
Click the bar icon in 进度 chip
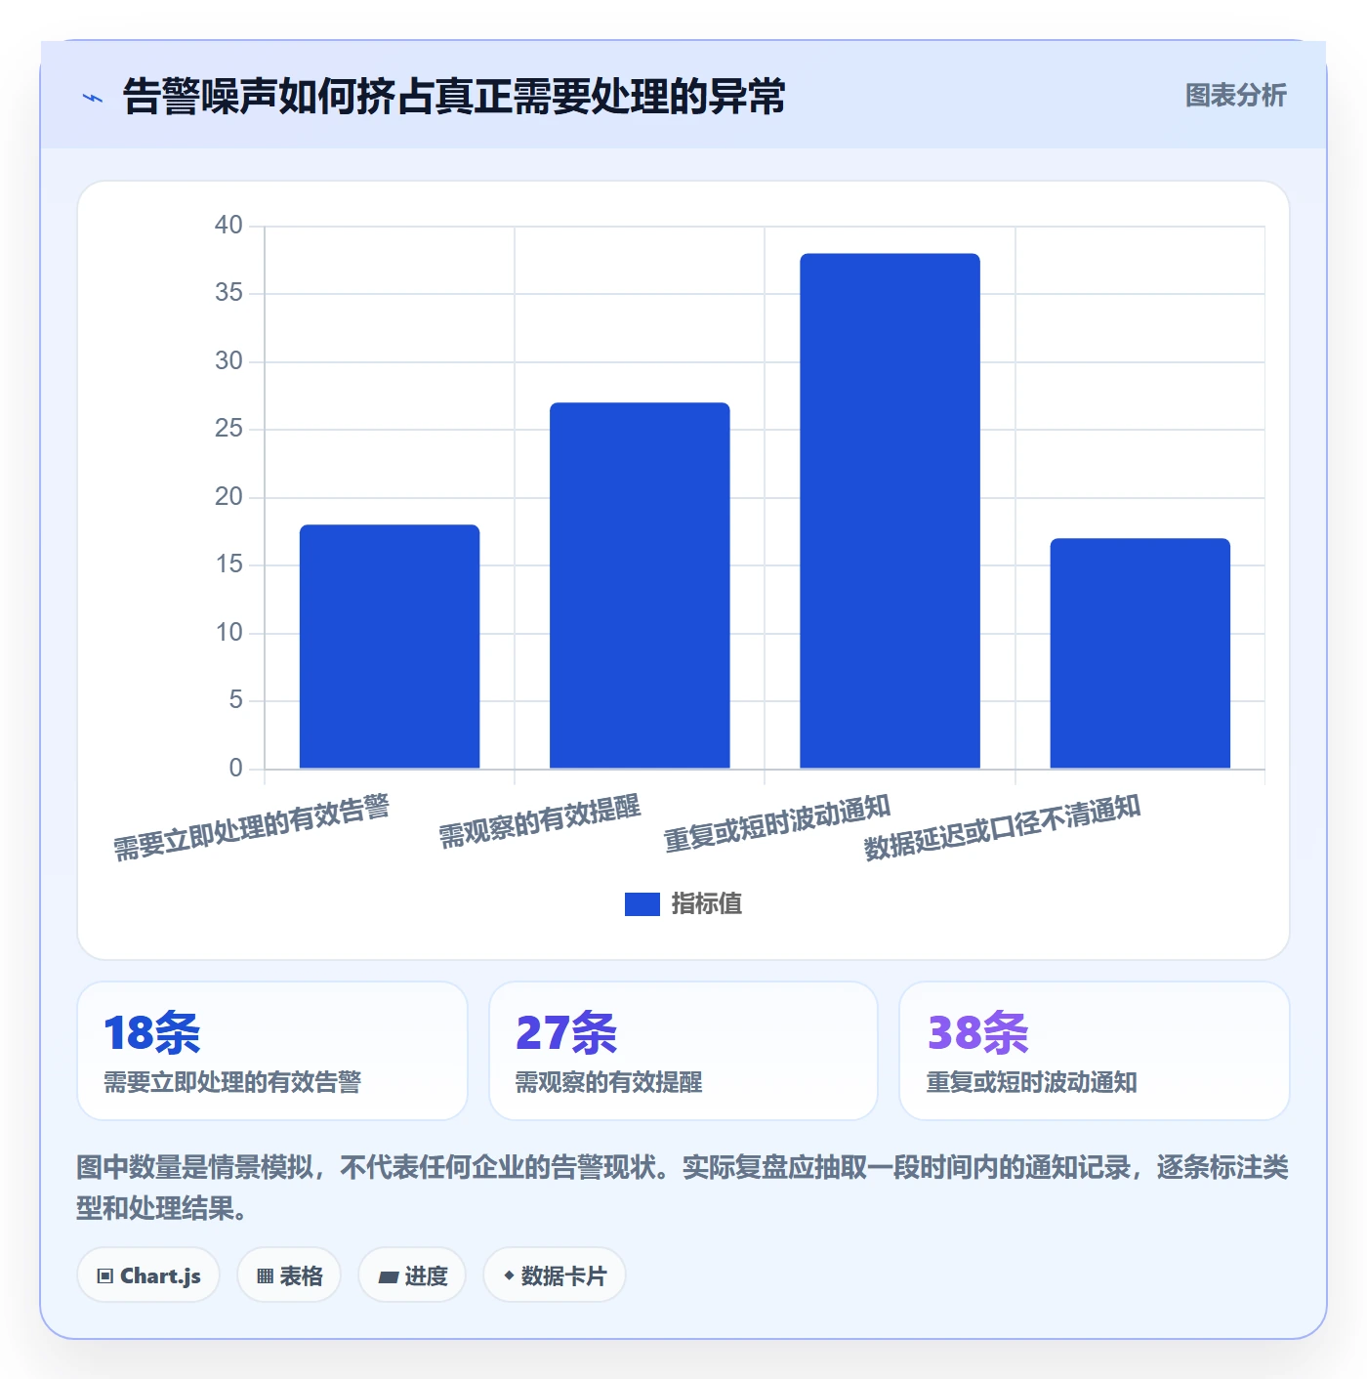(x=389, y=1276)
